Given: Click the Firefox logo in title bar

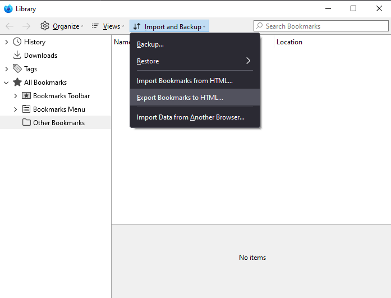Looking at the screenshot, I should (x=8, y=8).
